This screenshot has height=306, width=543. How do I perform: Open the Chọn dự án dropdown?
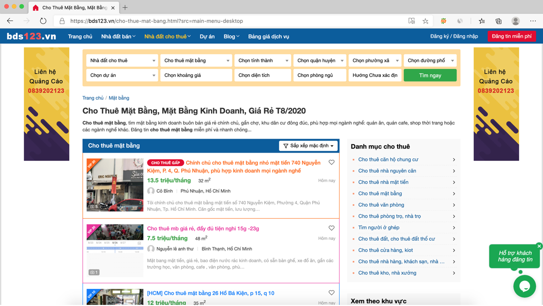coord(122,75)
